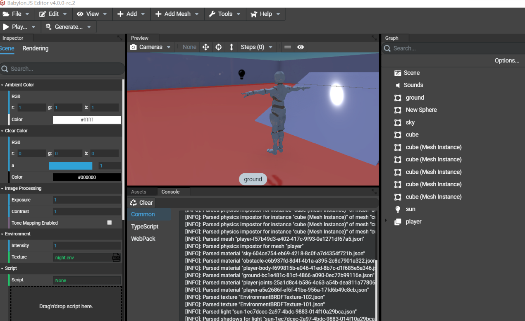Click the camera icon beside the Cameras dropdown

pos(133,47)
